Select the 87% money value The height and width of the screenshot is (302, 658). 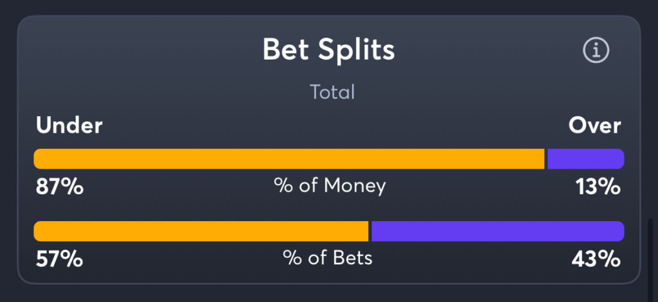tap(59, 187)
